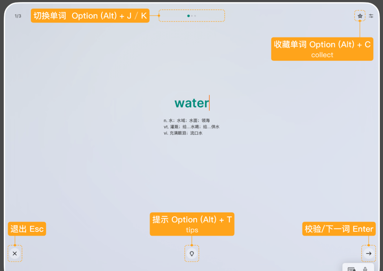Click the 1/3 progress counter

coord(18,16)
